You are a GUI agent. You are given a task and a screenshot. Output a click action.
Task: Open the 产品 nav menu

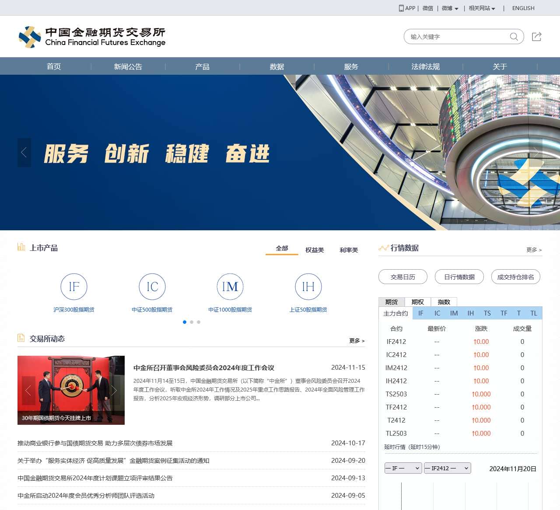click(203, 66)
